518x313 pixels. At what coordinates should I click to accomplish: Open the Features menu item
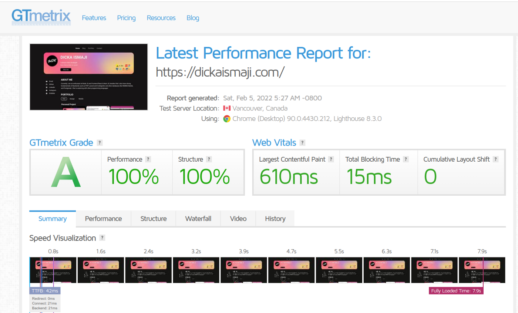coord(94,17)
